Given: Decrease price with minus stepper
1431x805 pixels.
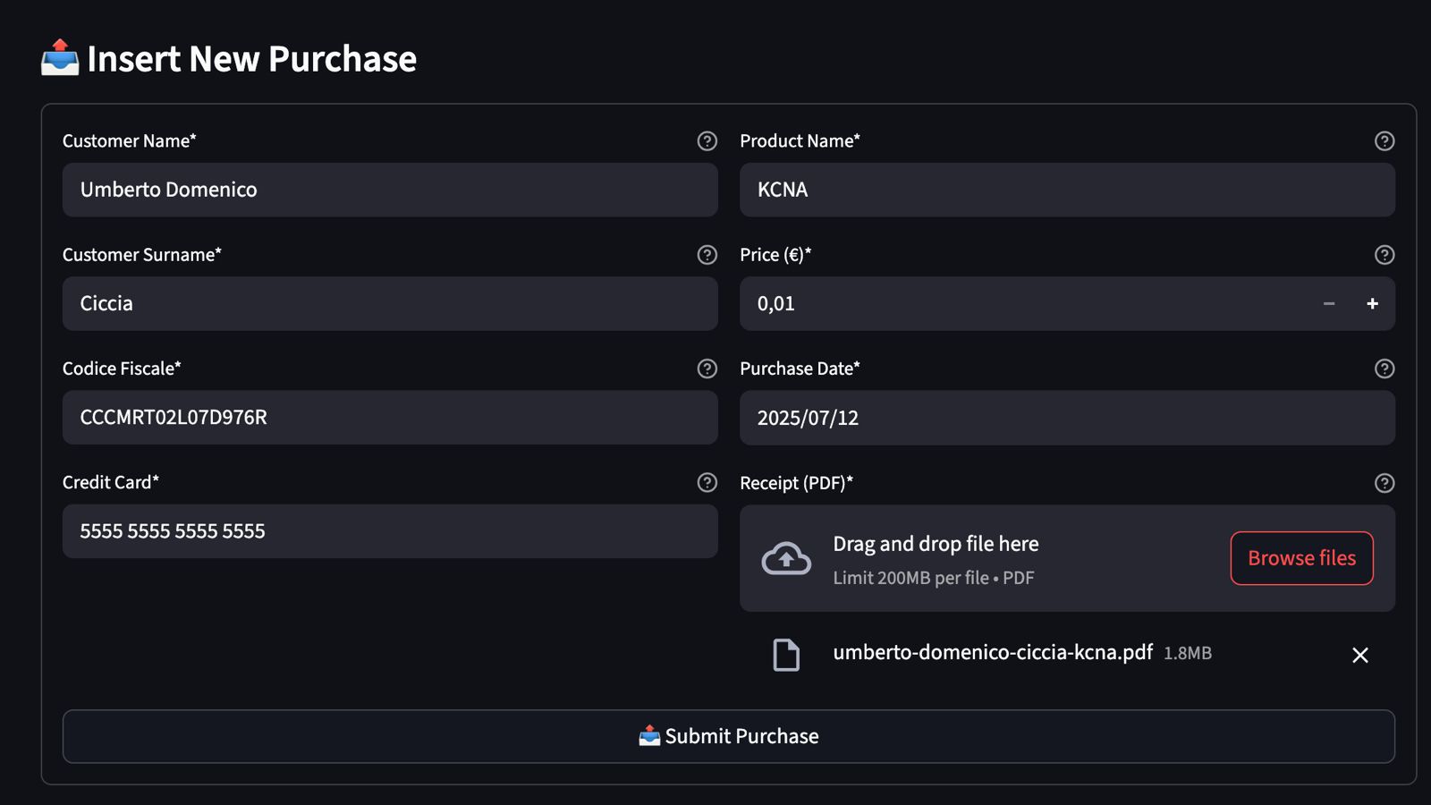Looking at the screenshot, I should (x=1329, y=304).
